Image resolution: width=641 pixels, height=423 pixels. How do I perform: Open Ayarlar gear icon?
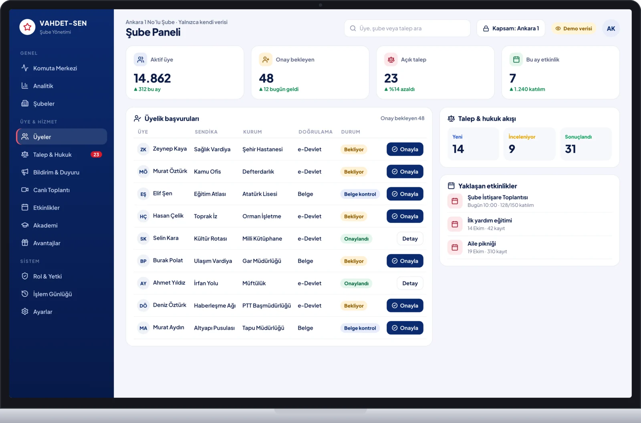tap(25, 311)
